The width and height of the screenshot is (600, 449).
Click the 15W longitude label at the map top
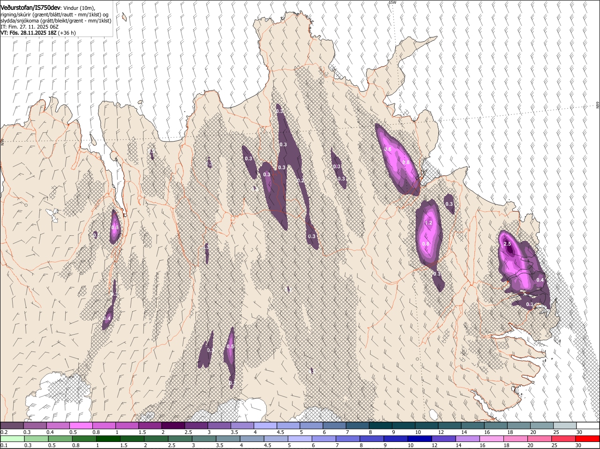pyautogui.click(x=392, y=3)
